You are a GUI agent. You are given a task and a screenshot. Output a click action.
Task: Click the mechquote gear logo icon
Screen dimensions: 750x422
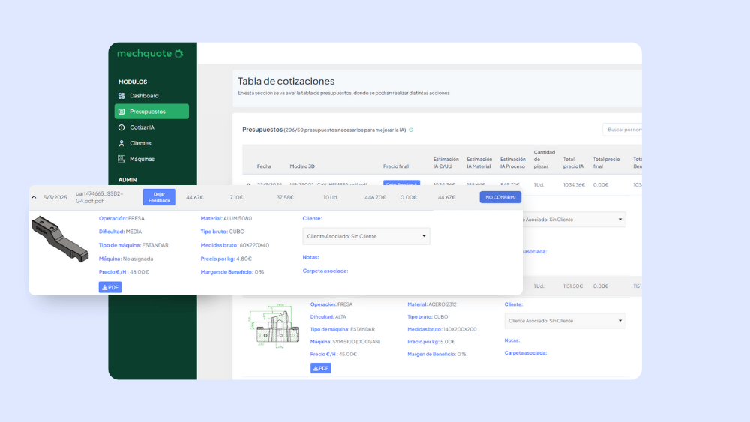coord(179,53)
